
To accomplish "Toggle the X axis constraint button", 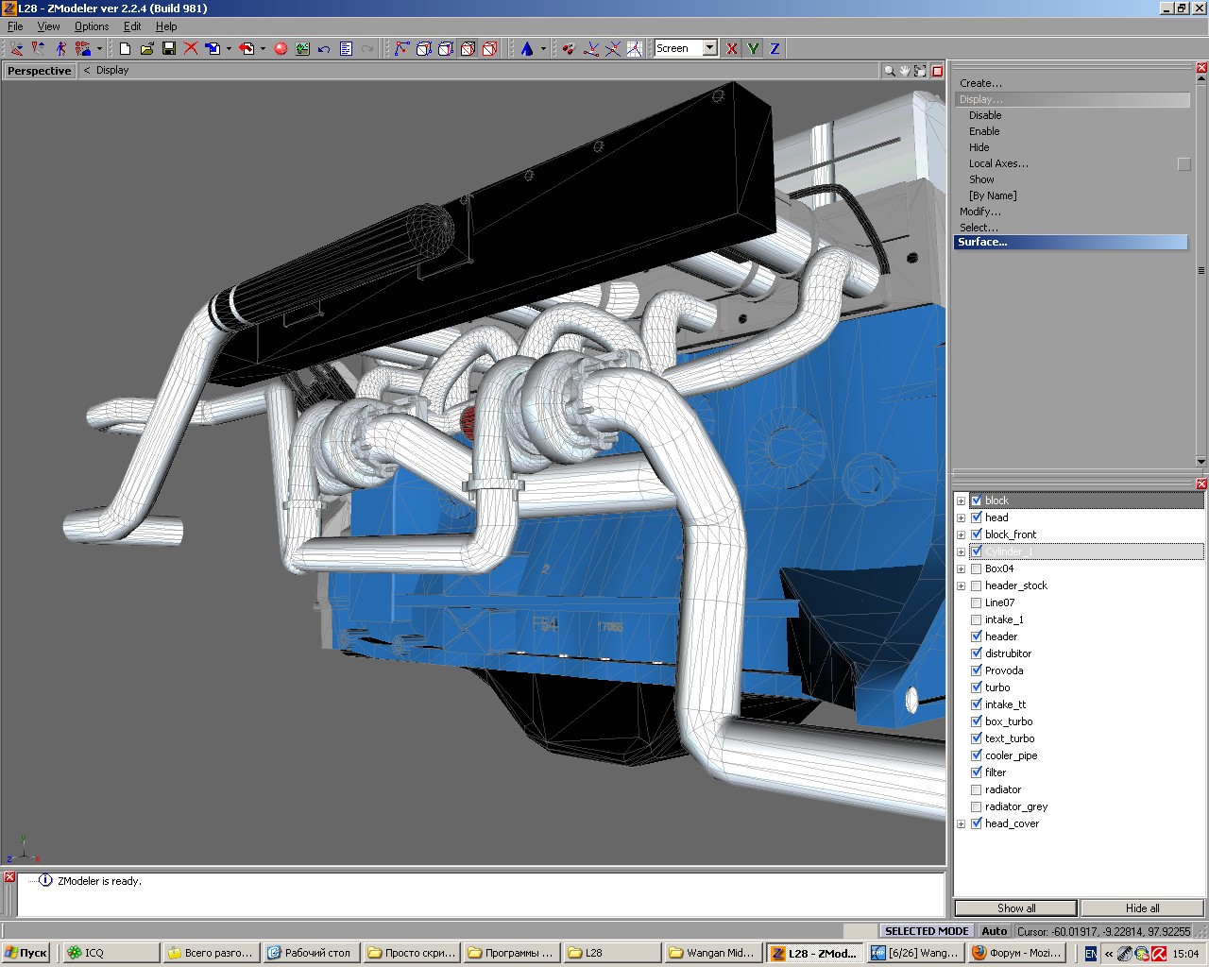I will (x=731, y=48).
